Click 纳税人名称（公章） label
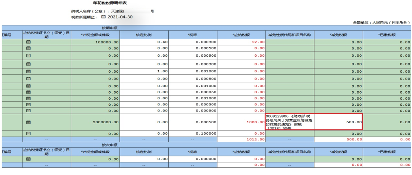The width and height of the screenshot is (412, 175). pos(90,11)
